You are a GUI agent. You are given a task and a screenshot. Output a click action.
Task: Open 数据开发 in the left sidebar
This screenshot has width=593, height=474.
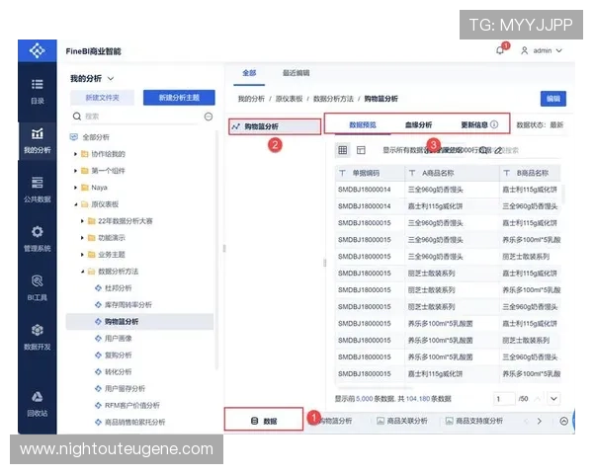point(38,337)
